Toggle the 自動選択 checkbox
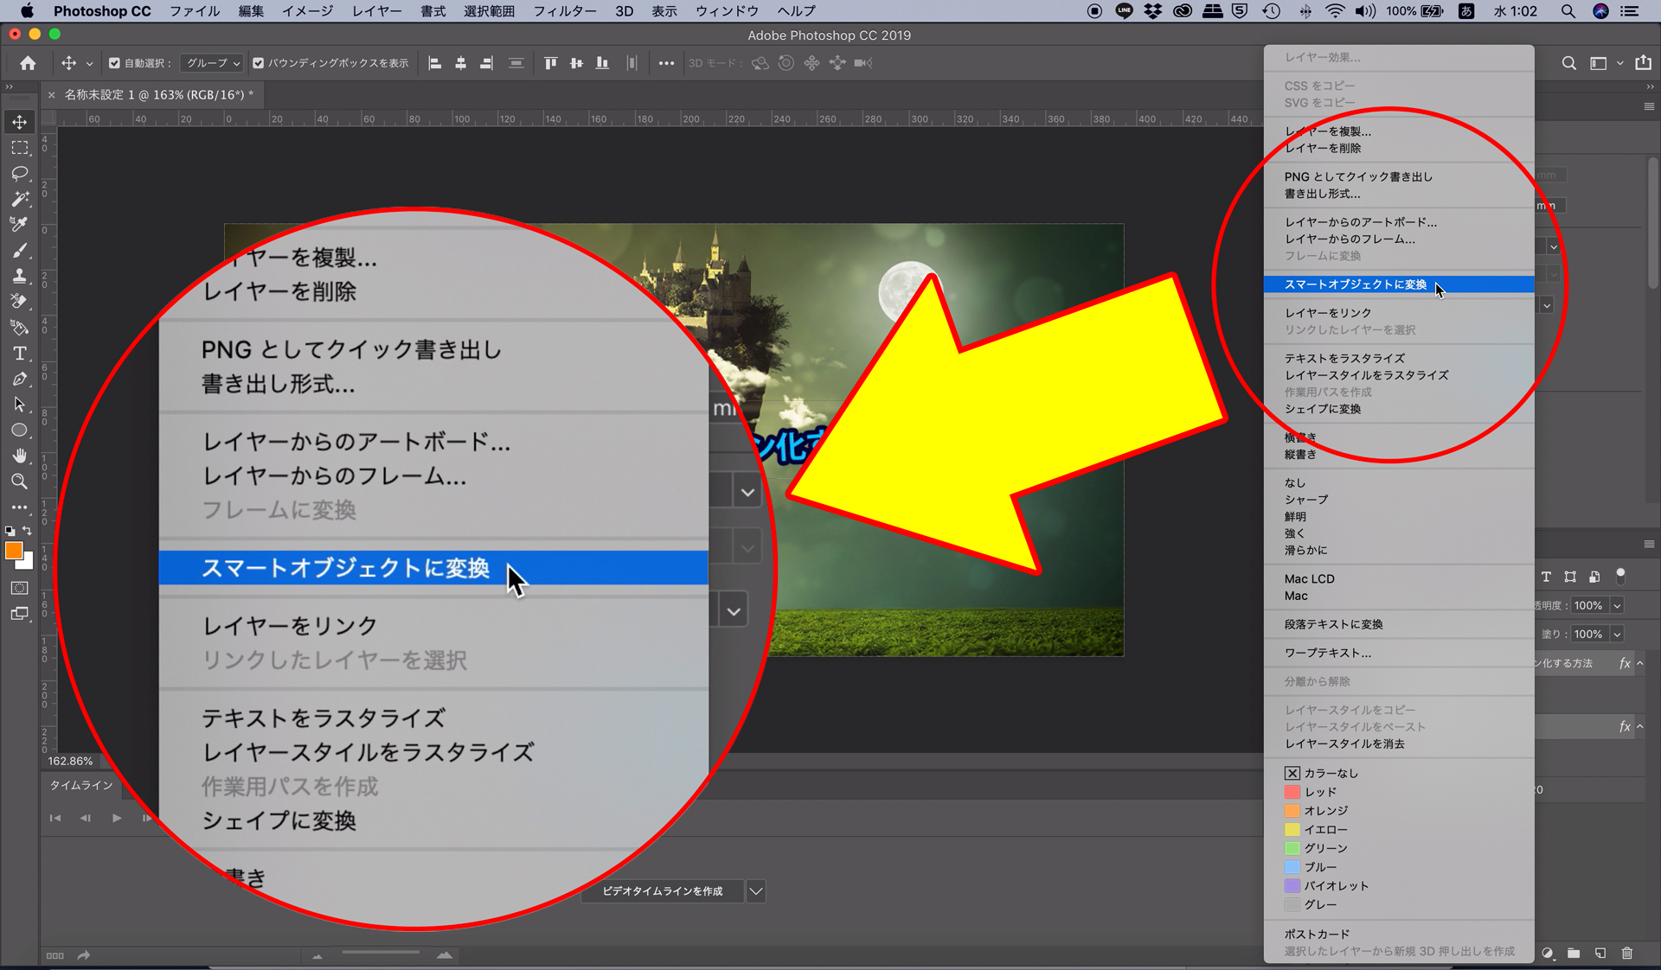 [114, 63]
